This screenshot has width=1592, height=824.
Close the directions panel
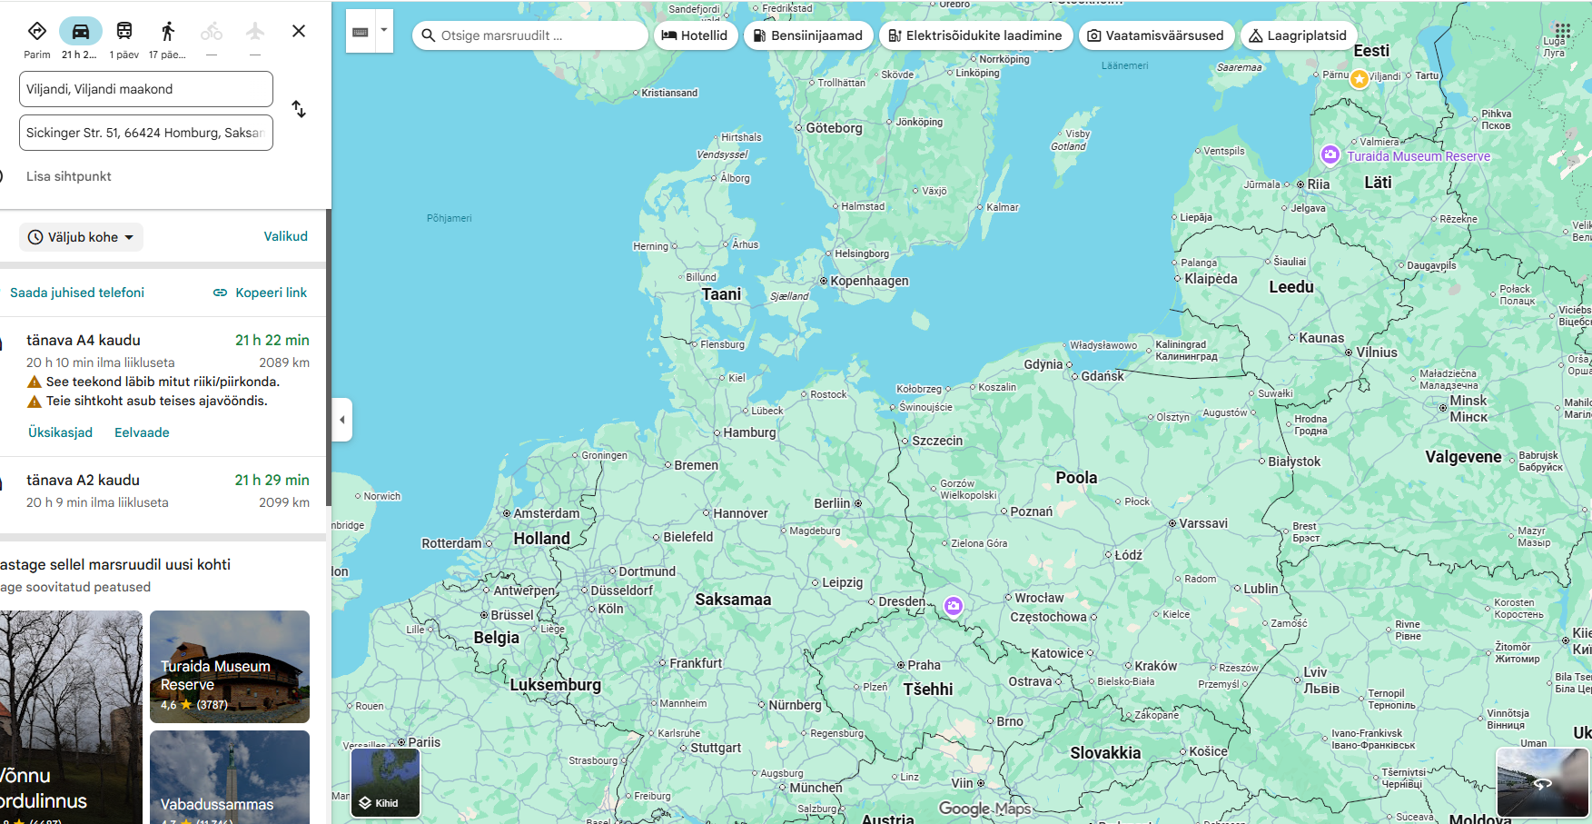[x=299, y=31]
